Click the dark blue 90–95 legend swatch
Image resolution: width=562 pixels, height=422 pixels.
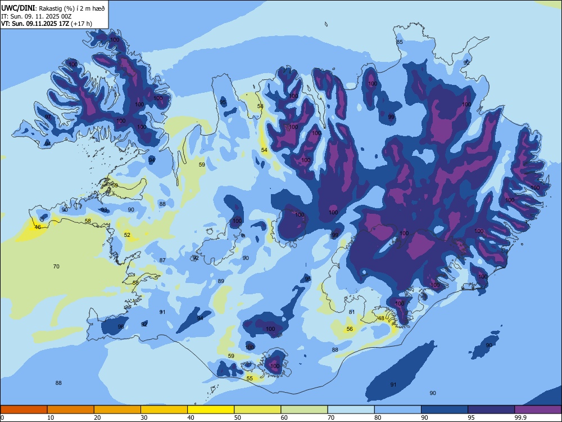445,410
